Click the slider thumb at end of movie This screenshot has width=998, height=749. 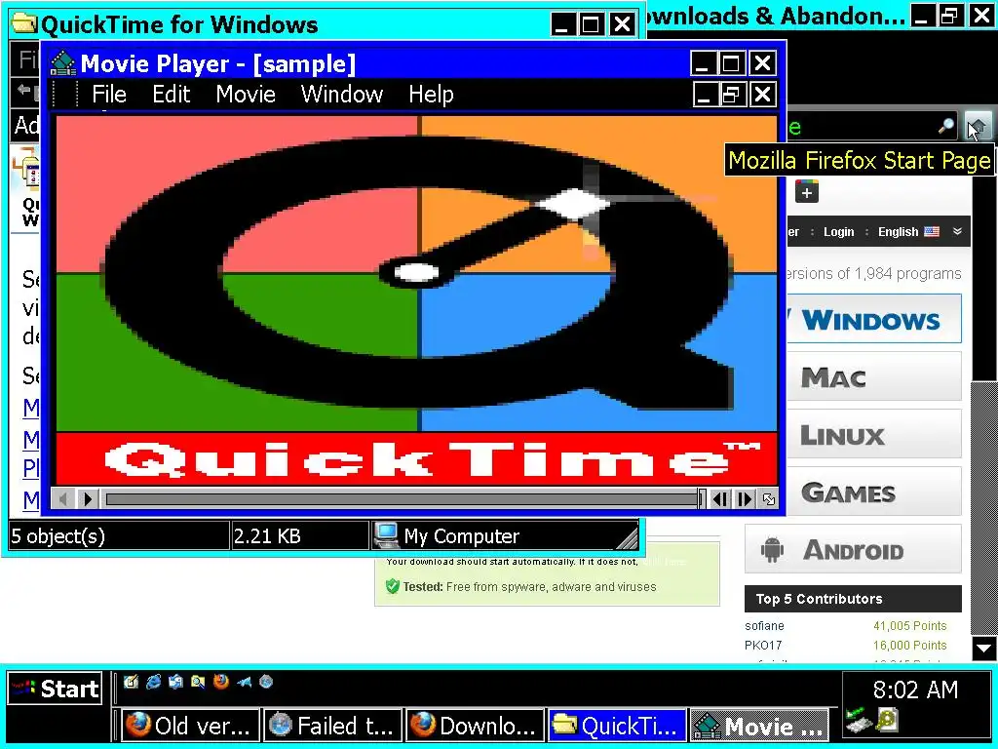pos(702,499)
